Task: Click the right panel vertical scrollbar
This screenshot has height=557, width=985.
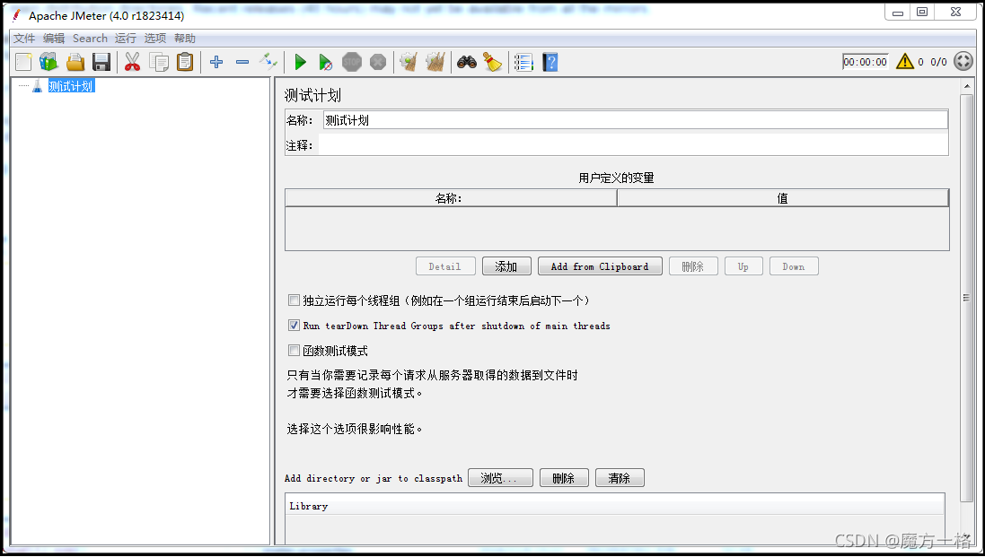Action: [966, 298]
